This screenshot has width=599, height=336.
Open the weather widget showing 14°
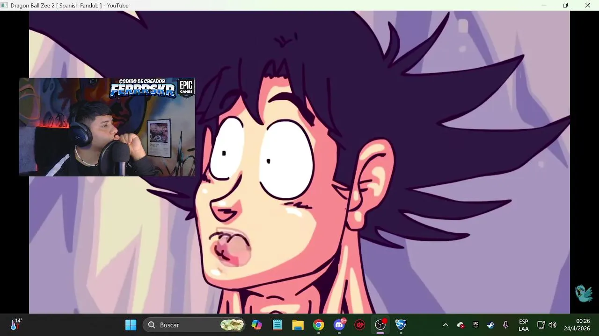[x=16, y=324]
